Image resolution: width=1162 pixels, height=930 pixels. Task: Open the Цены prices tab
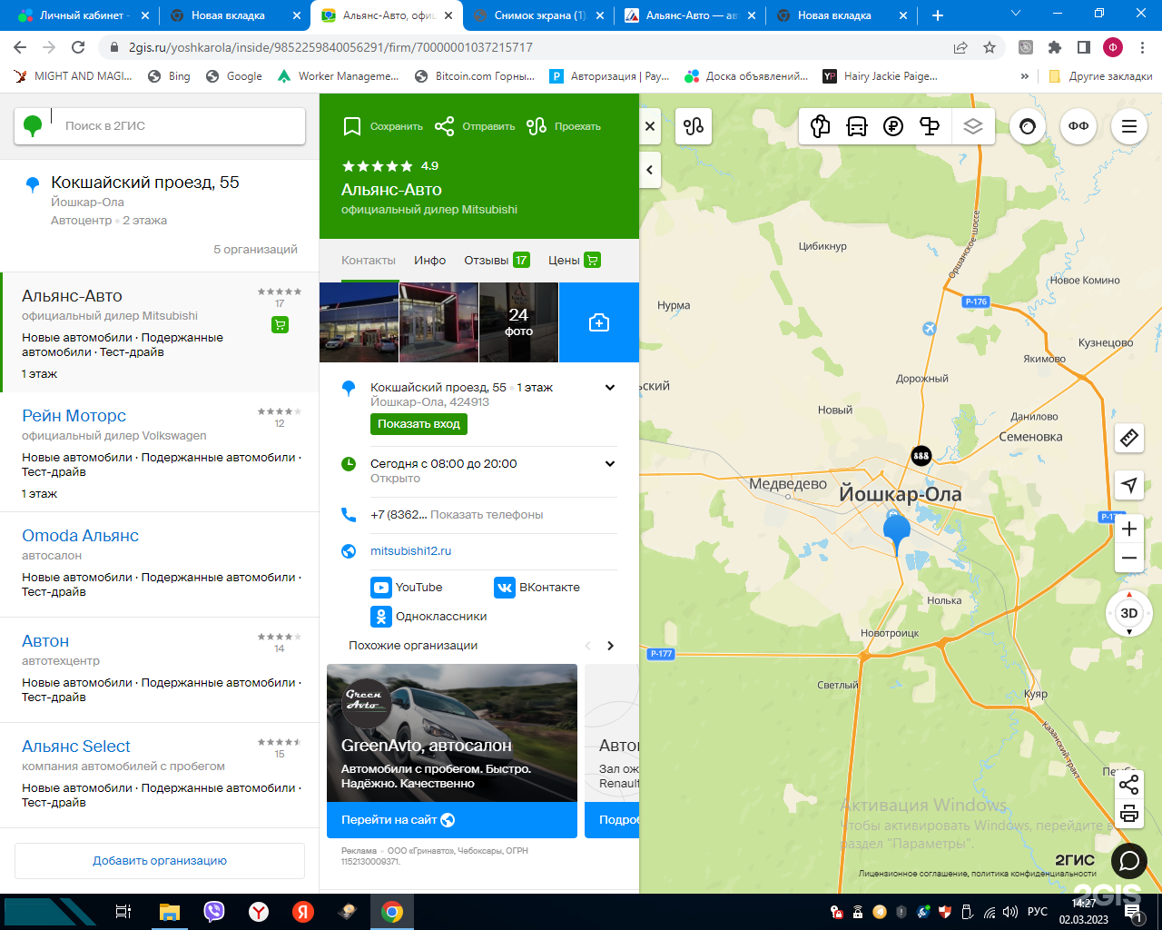575,260
